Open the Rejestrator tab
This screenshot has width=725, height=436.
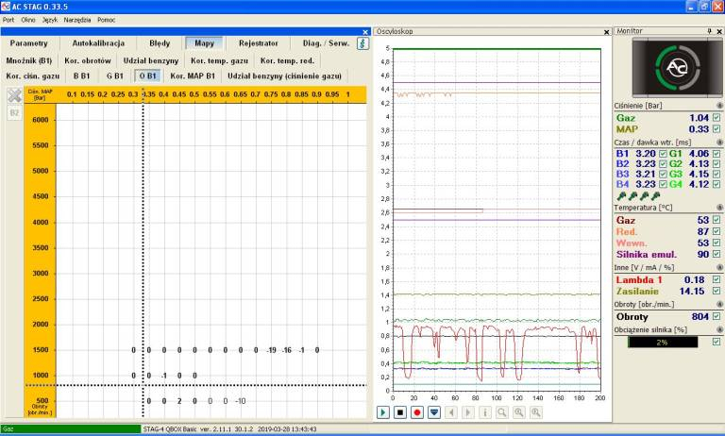259,43
